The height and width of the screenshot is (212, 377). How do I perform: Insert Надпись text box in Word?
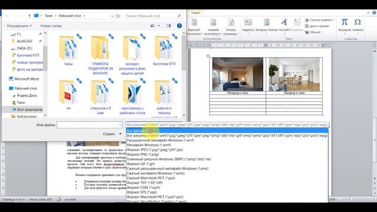(248, 25)
